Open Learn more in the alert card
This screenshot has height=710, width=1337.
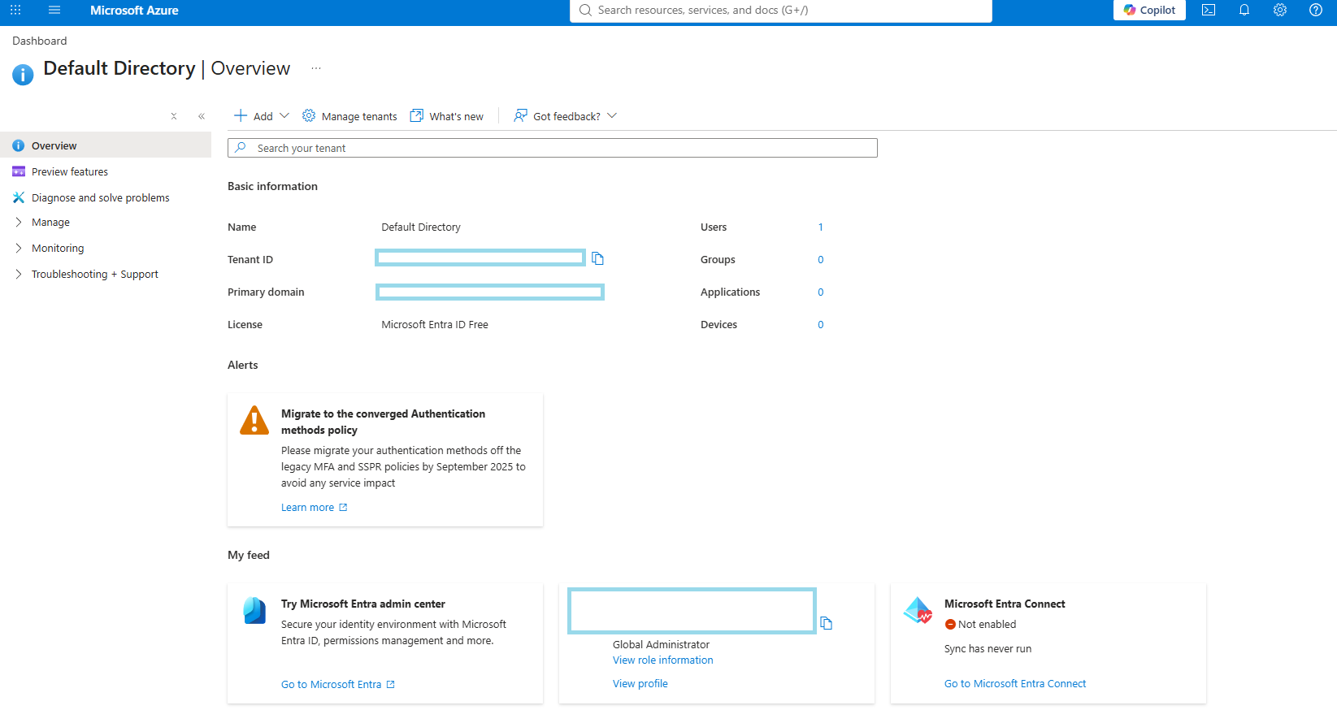[314, 507]
